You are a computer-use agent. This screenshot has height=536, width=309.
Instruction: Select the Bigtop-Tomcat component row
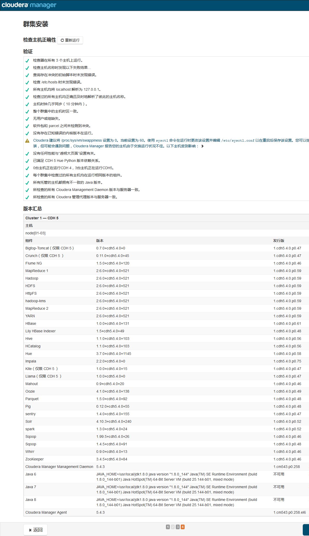click(166, 248)
